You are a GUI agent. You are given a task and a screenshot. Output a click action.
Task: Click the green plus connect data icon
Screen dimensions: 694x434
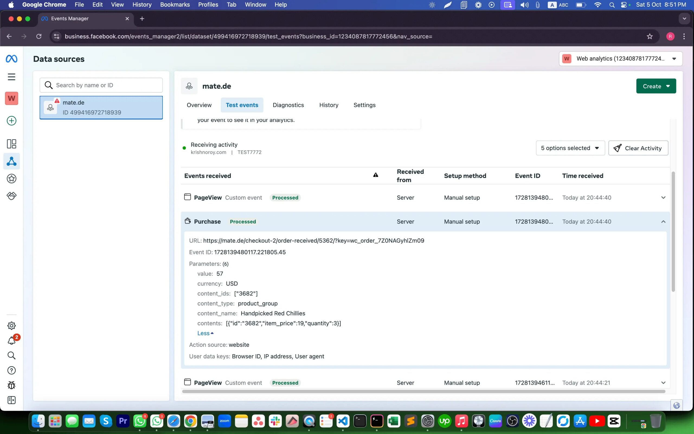point(11,121)
